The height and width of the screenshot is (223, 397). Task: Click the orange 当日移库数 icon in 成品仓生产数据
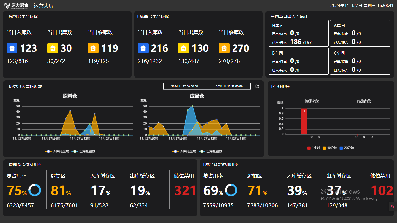(x=224, y=48)
